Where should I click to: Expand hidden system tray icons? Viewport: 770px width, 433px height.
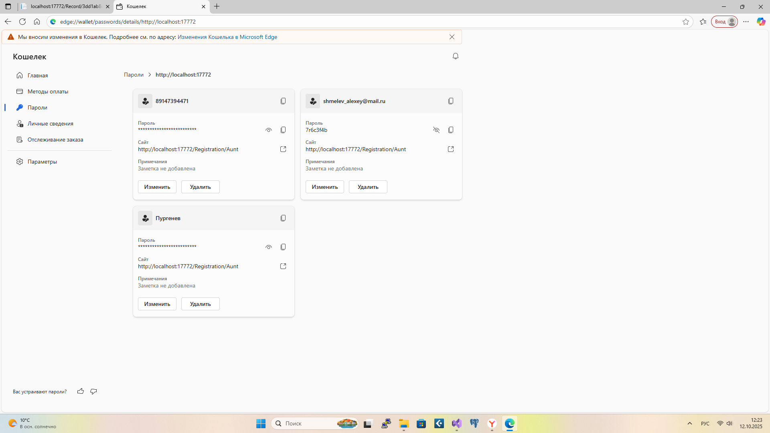(x=690, y=423)
